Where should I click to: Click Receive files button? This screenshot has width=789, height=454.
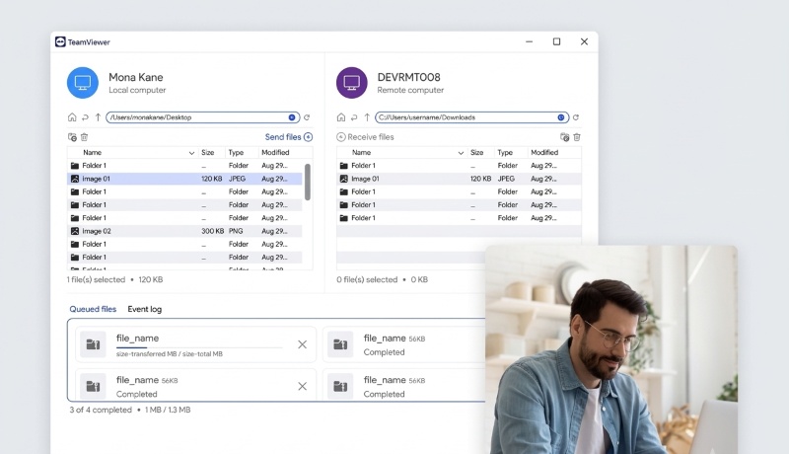[365, 137]
